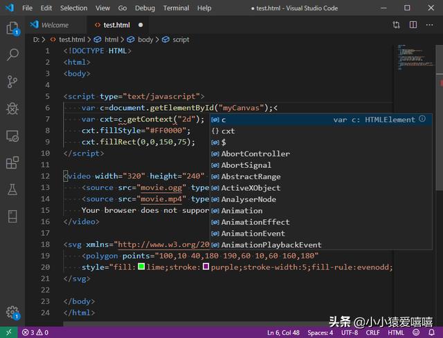Open the www.w3.org xmlns link
Viewport: 443px width, 338px height.
click(163, 244)
